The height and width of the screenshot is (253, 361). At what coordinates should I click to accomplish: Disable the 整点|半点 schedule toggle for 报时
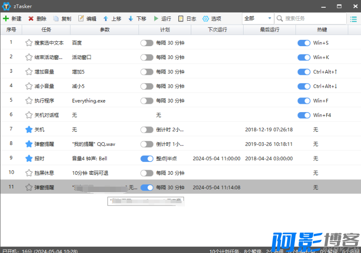[x=147, y=158]
